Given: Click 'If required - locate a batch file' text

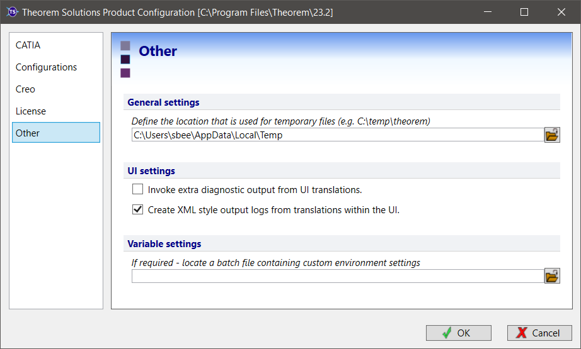Looking at the screenshot, I should point(275,263).
